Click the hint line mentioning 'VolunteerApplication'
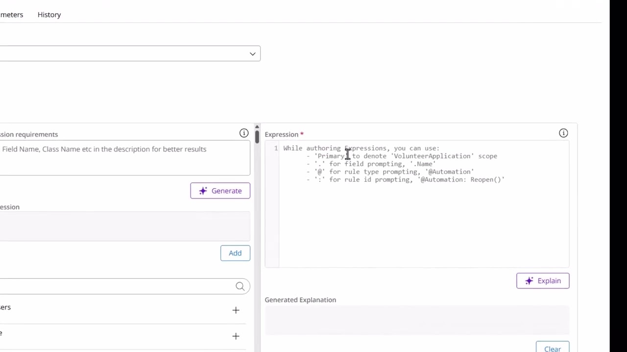627x352 pixels. 402,156
